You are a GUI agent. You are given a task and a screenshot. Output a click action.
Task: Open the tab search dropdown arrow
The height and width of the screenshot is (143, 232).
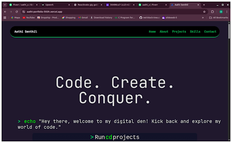pos(5,5)
